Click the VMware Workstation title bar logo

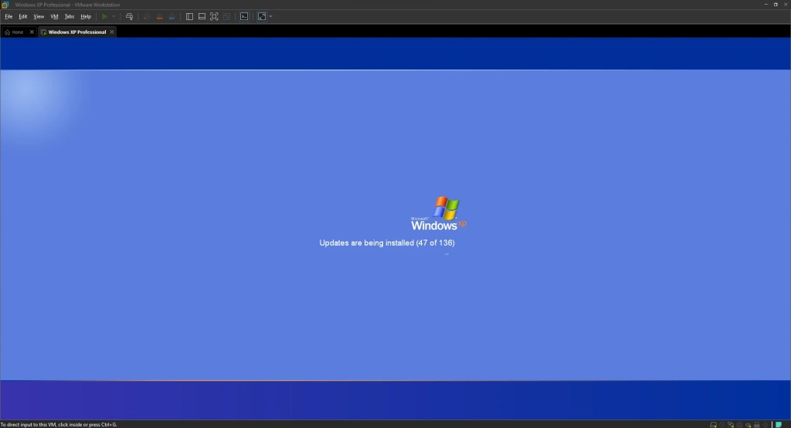[5, 5]
